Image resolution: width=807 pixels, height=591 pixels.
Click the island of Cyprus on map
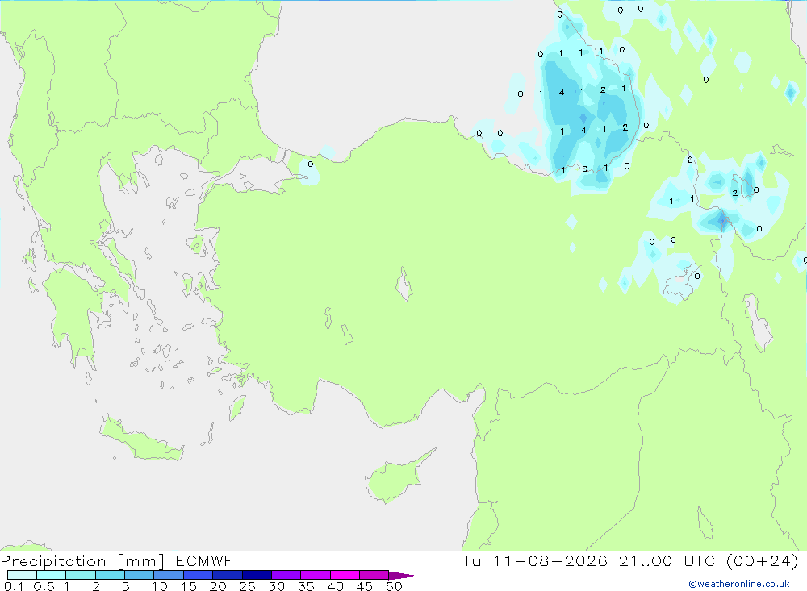pos(394,479)
